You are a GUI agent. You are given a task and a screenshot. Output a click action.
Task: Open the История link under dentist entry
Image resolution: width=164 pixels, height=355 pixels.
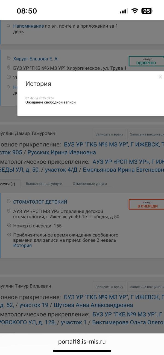pos(22,246)
